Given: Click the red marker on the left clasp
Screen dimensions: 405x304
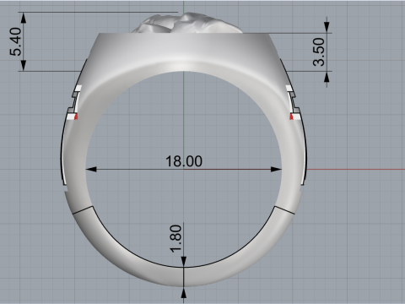Looking at the screenshot, I should (76, 117).
